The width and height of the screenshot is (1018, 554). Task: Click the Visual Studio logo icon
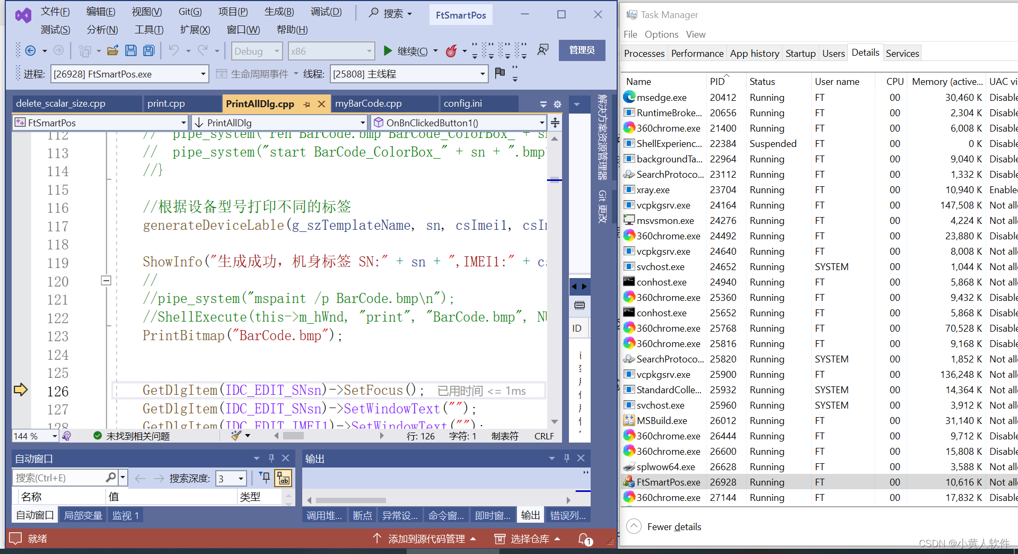click(x=23, y=15)
